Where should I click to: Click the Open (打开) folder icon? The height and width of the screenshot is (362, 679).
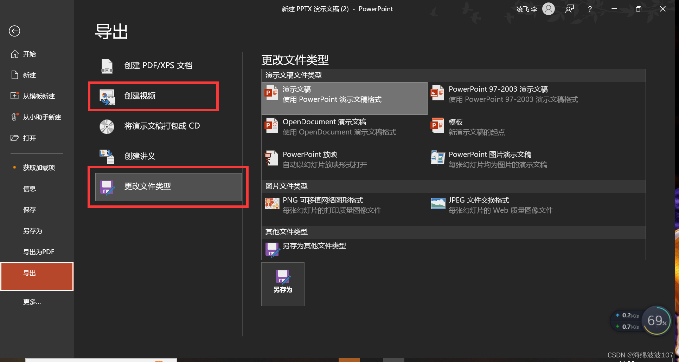(14, 138)
